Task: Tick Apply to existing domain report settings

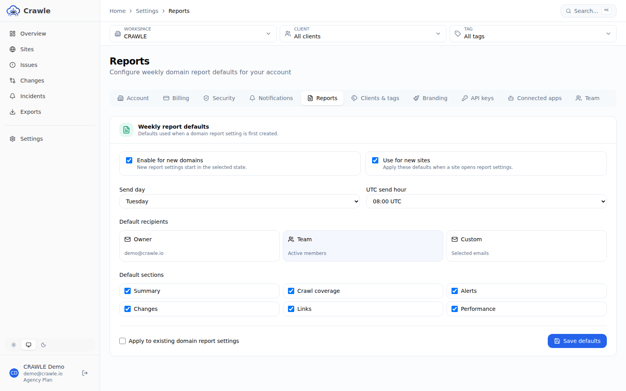Action: pos(122,341)
